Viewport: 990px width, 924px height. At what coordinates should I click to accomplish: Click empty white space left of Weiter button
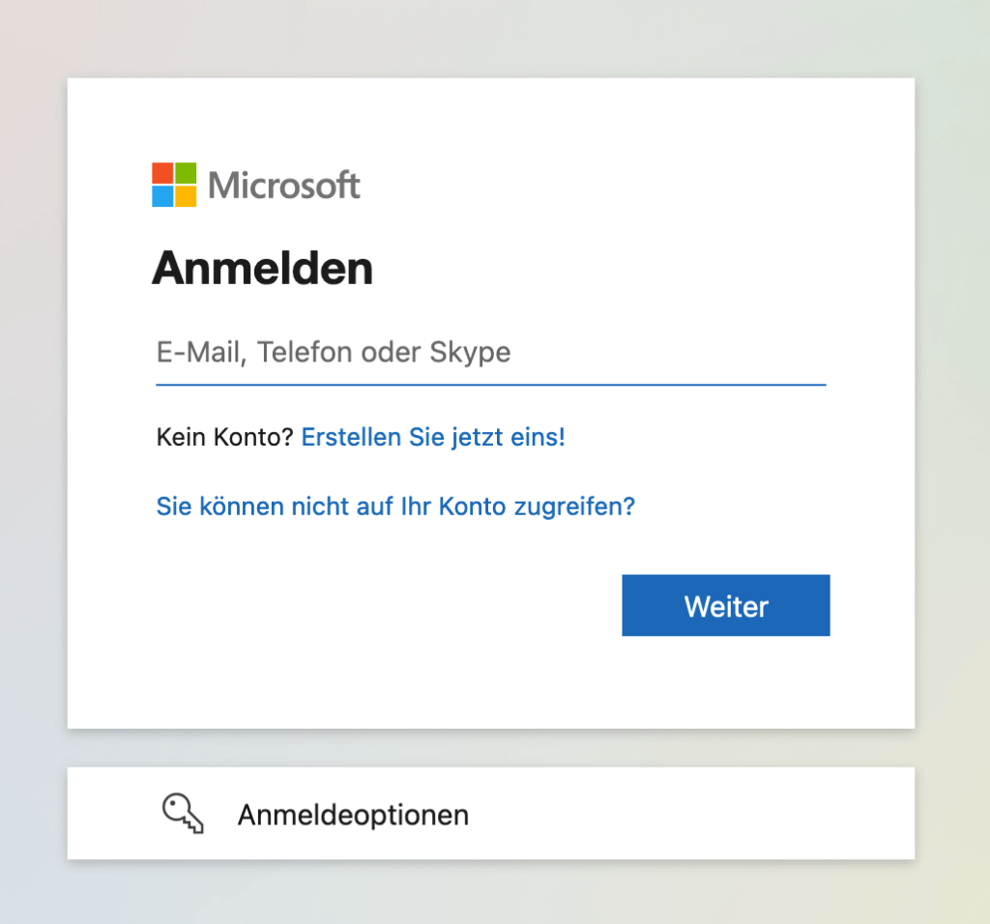(387, 606)
